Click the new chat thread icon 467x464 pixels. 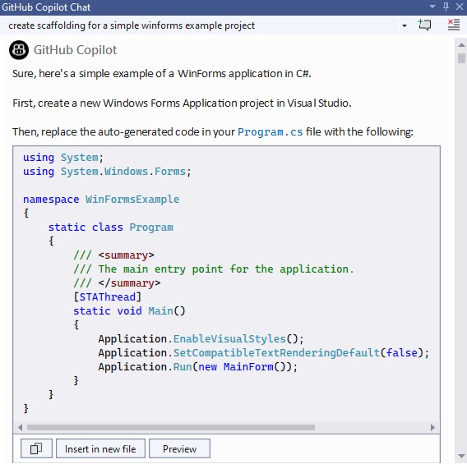coord(424,25)
